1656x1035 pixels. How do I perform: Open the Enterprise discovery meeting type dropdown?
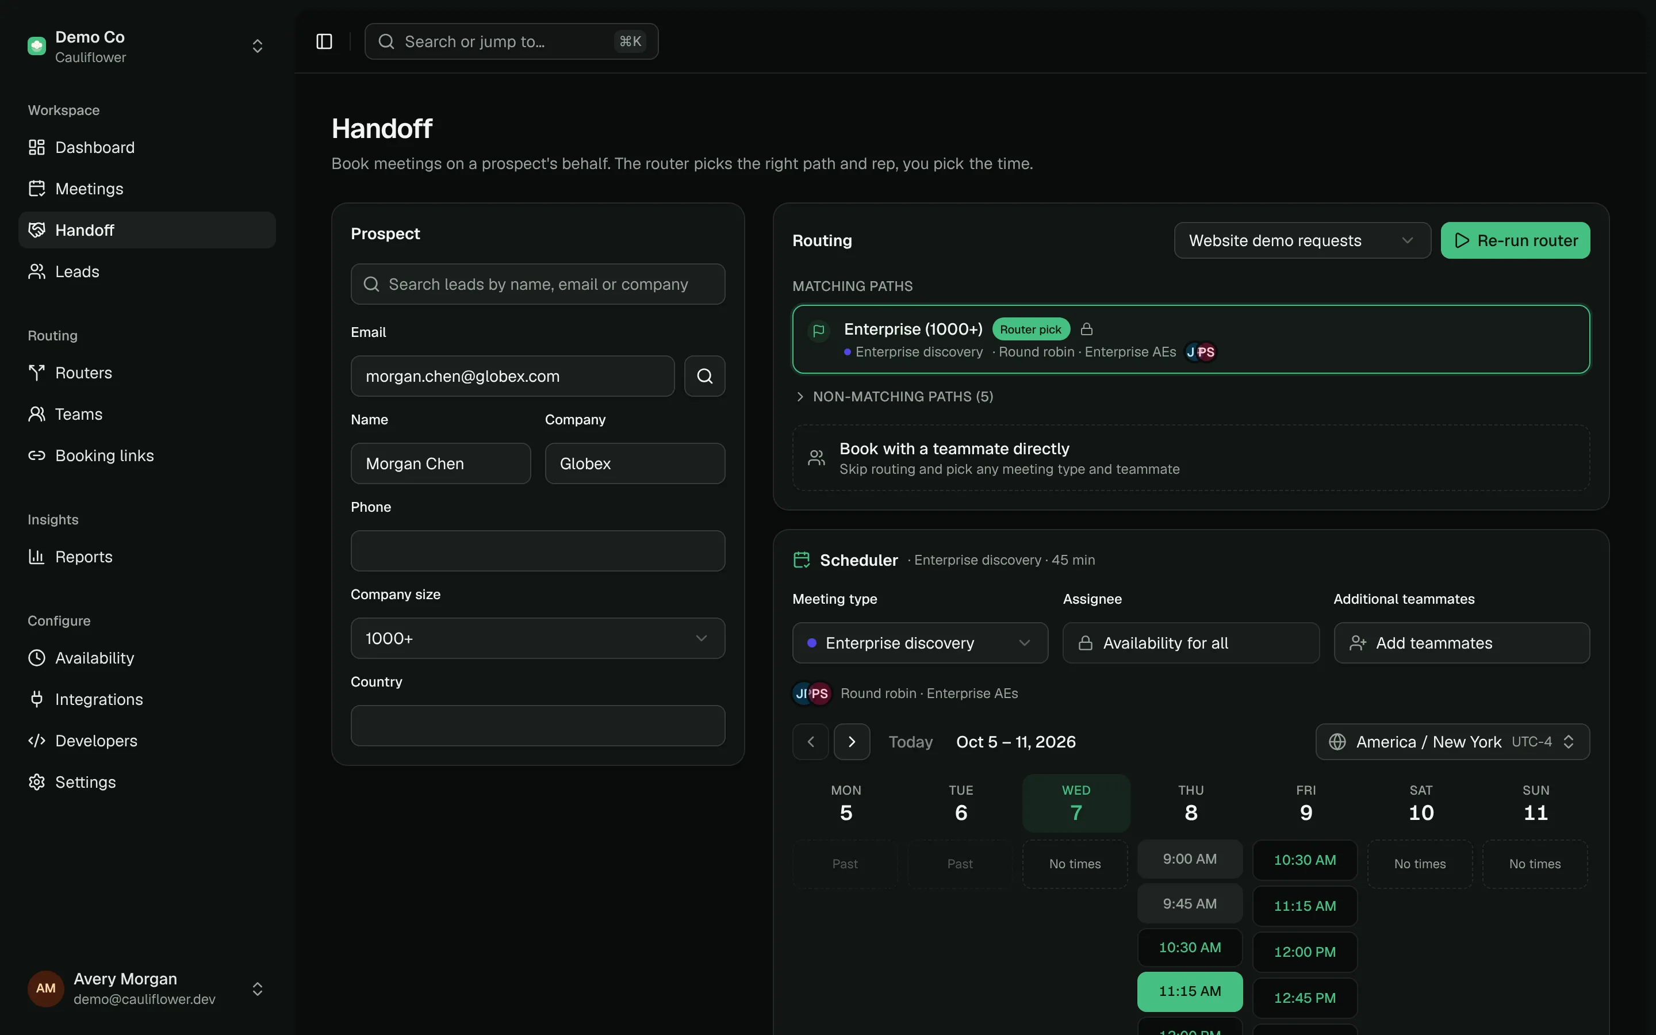tap(919, 643)
